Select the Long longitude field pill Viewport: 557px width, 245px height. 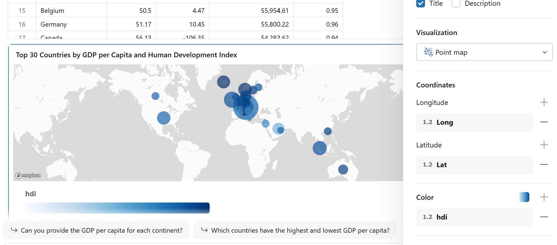[474, 122]
